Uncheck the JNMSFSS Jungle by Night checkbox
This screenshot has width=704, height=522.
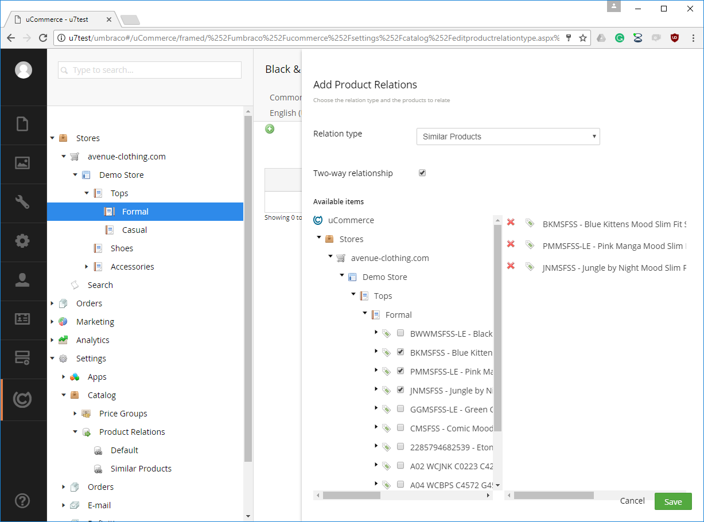click(x=400, y=389)
